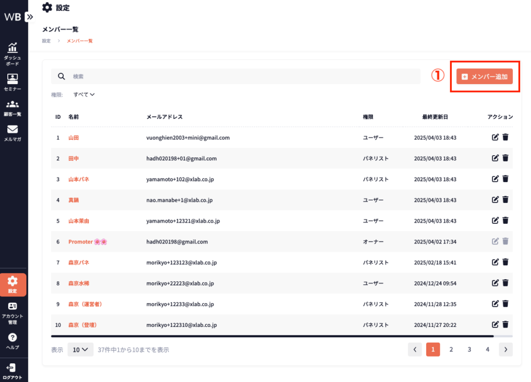
Task: Open the 権限 filter すべて dropdown
Action: coord(84,94)
